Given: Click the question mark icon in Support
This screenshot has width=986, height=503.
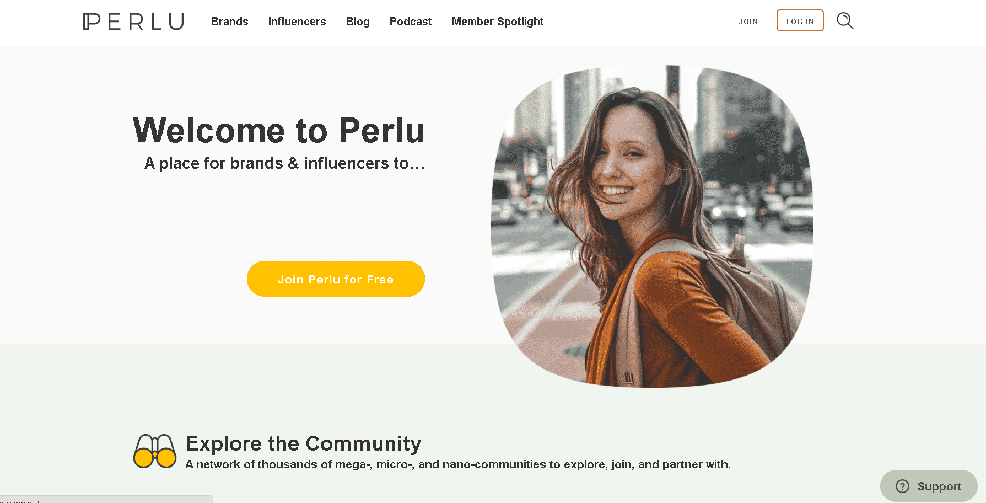Looking at the screenshot, I should [x=902, y=486].
